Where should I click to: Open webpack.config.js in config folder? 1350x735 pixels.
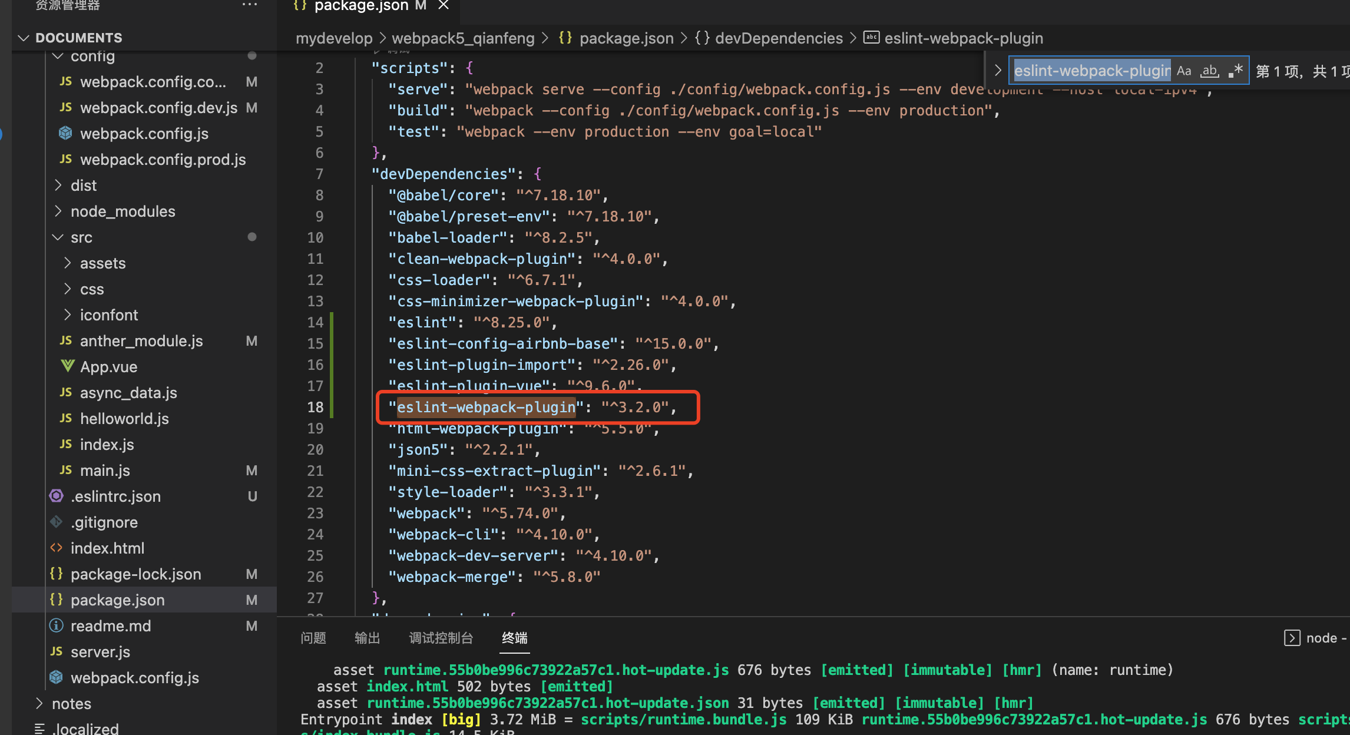click(x=144, y=134)
